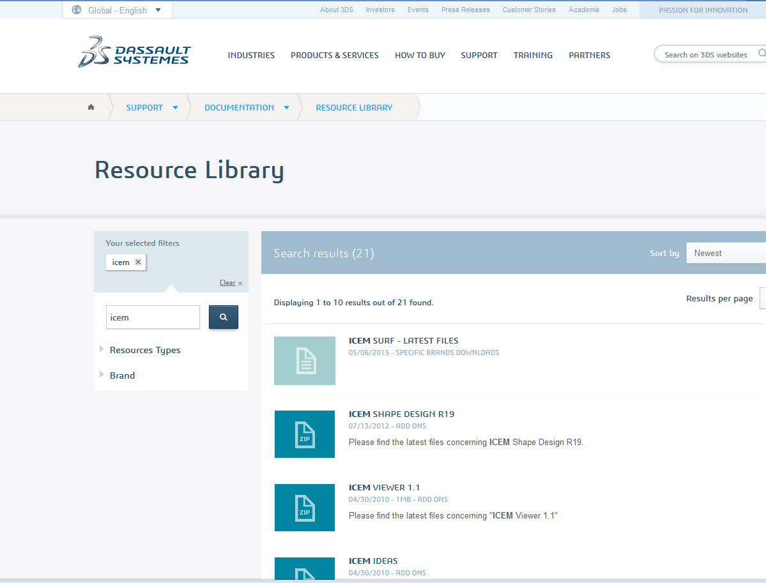Click Passion for Innovation banner link
Screen dimensions: 766x583
(703, 10)
